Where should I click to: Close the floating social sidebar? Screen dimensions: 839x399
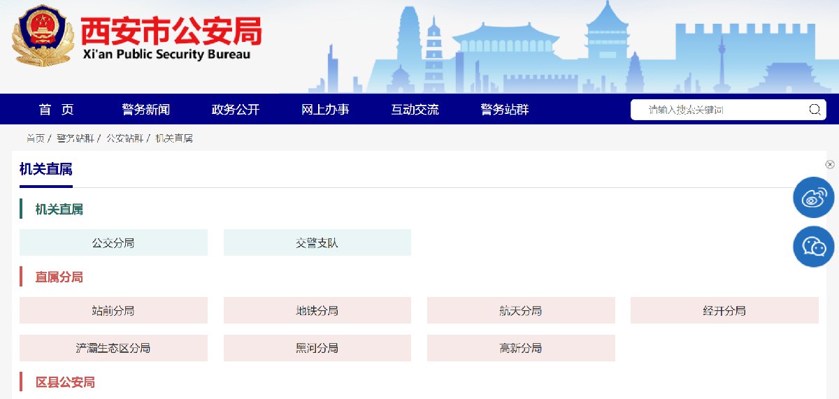[829, 165]
